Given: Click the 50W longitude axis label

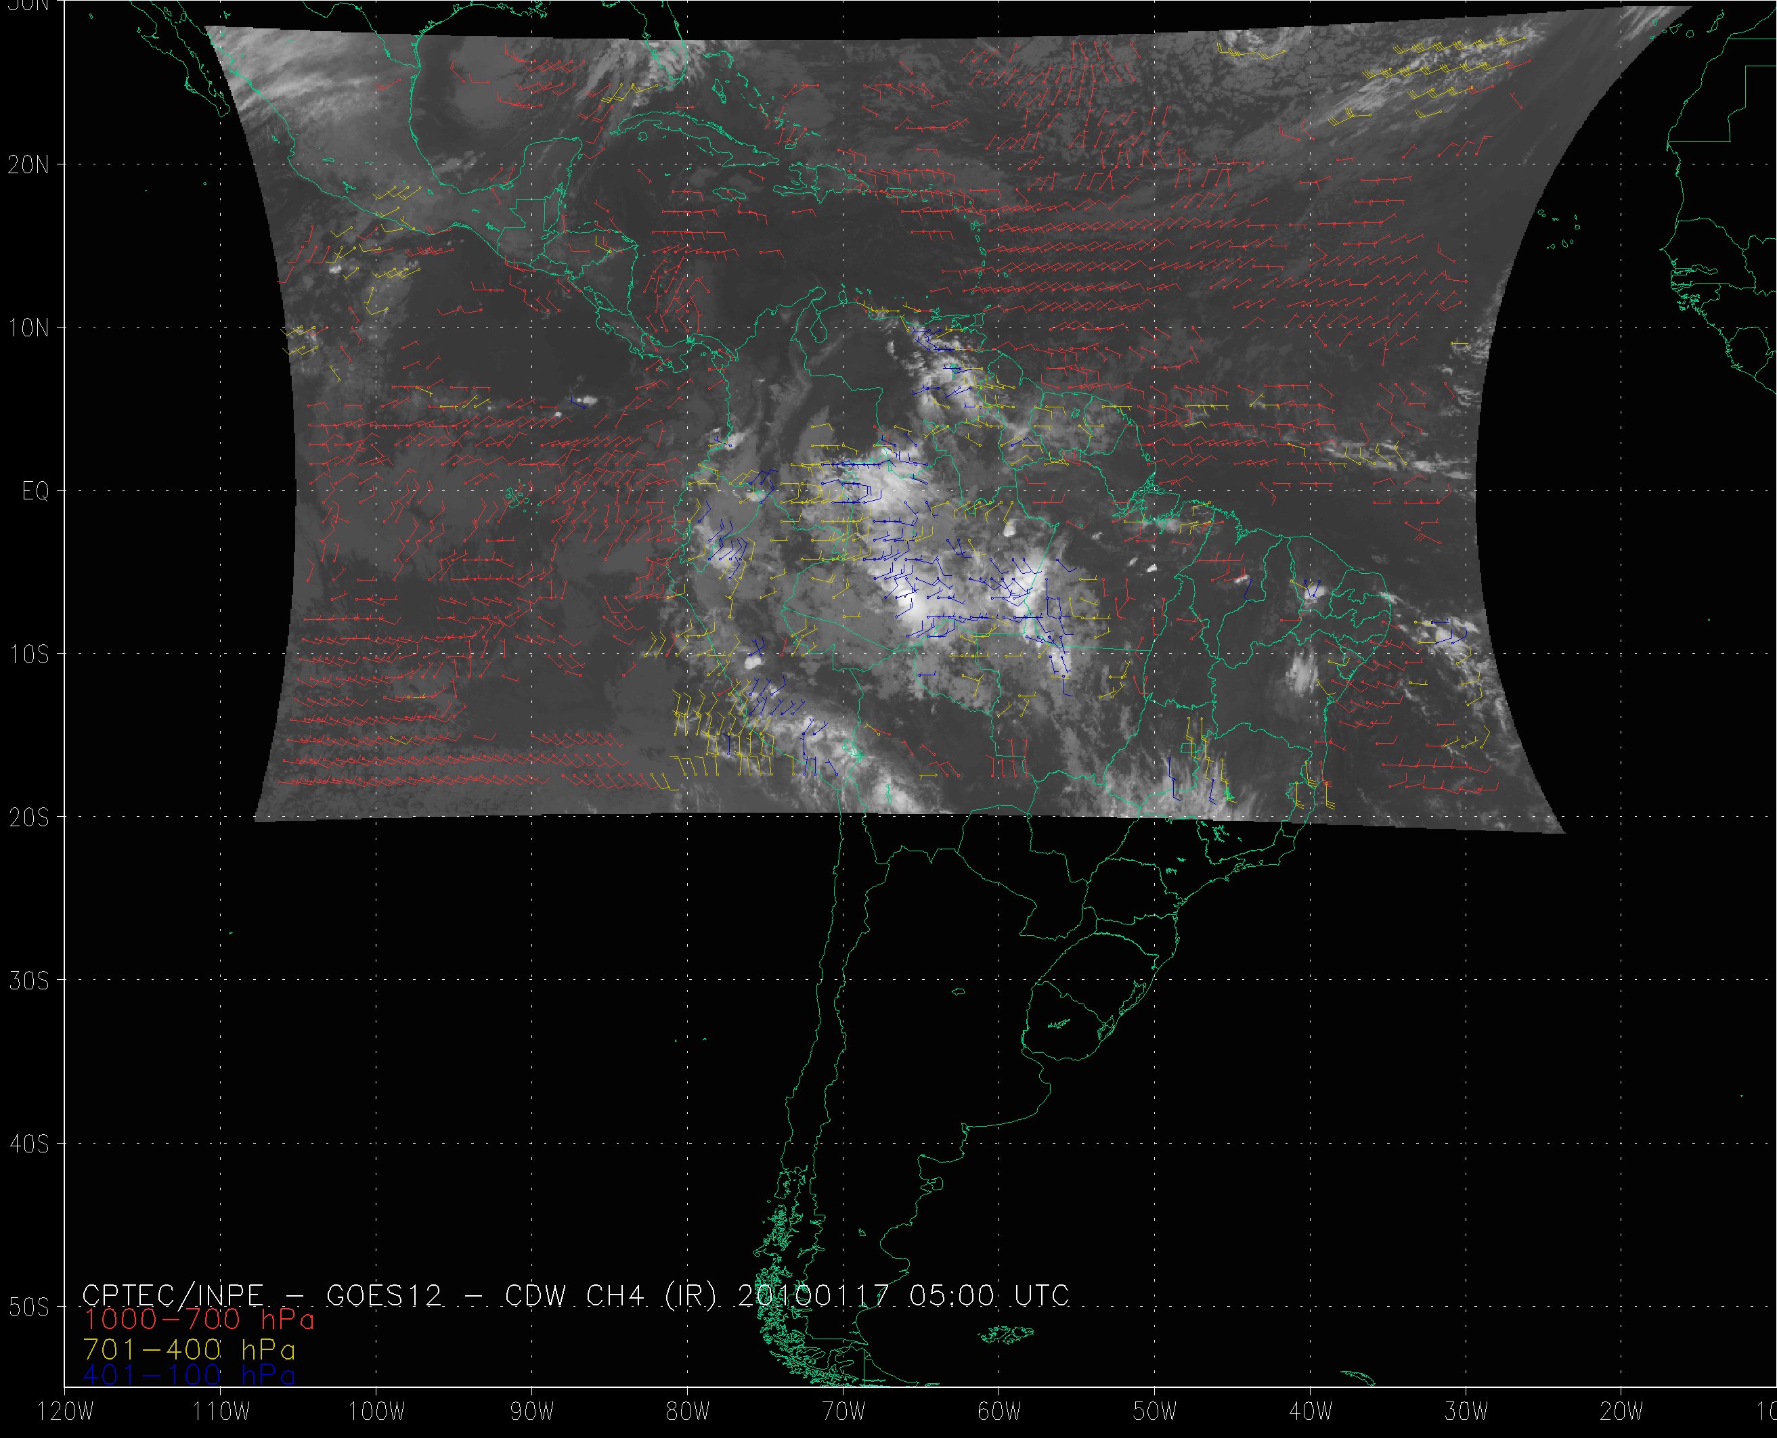Looking at the screenshot, I should 1154,1412.
